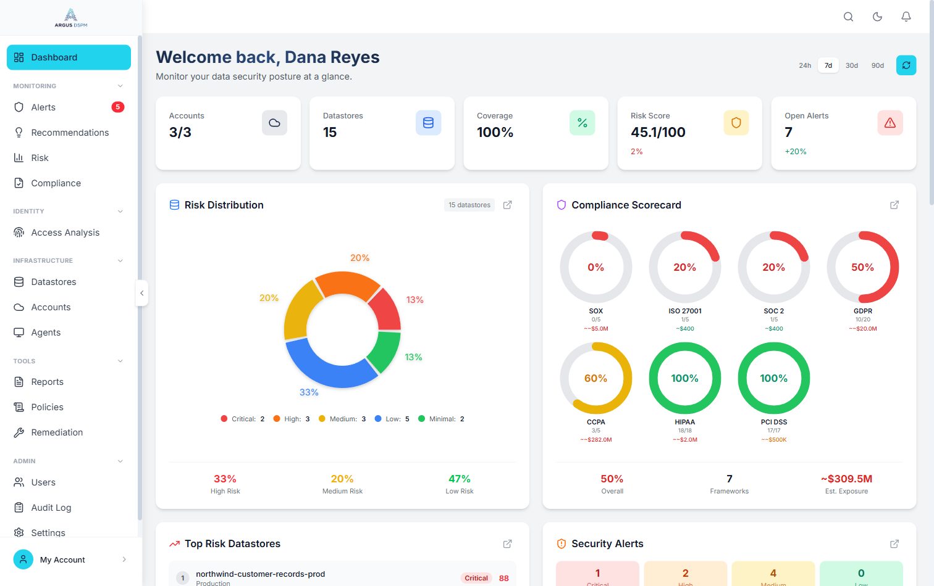Screen dimensions: 934x586
Task: Click the refresh data button
Action: click(x=906, y=65)
